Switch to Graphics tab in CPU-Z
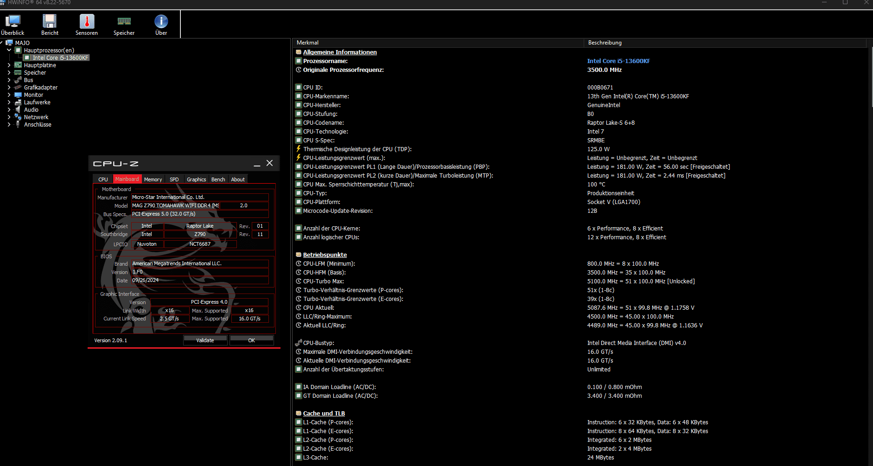 click(x=197, y=179)
